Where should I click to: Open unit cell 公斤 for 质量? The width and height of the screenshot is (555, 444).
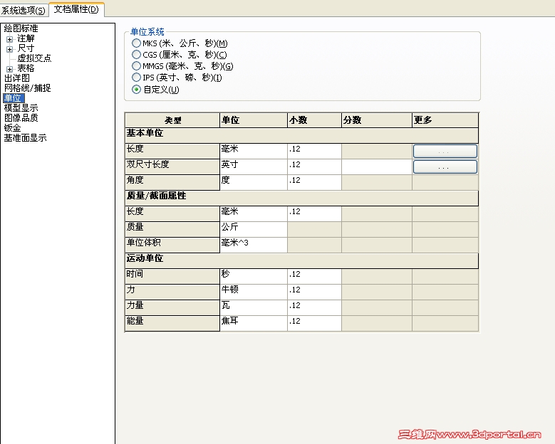click(x=254, y=229)
